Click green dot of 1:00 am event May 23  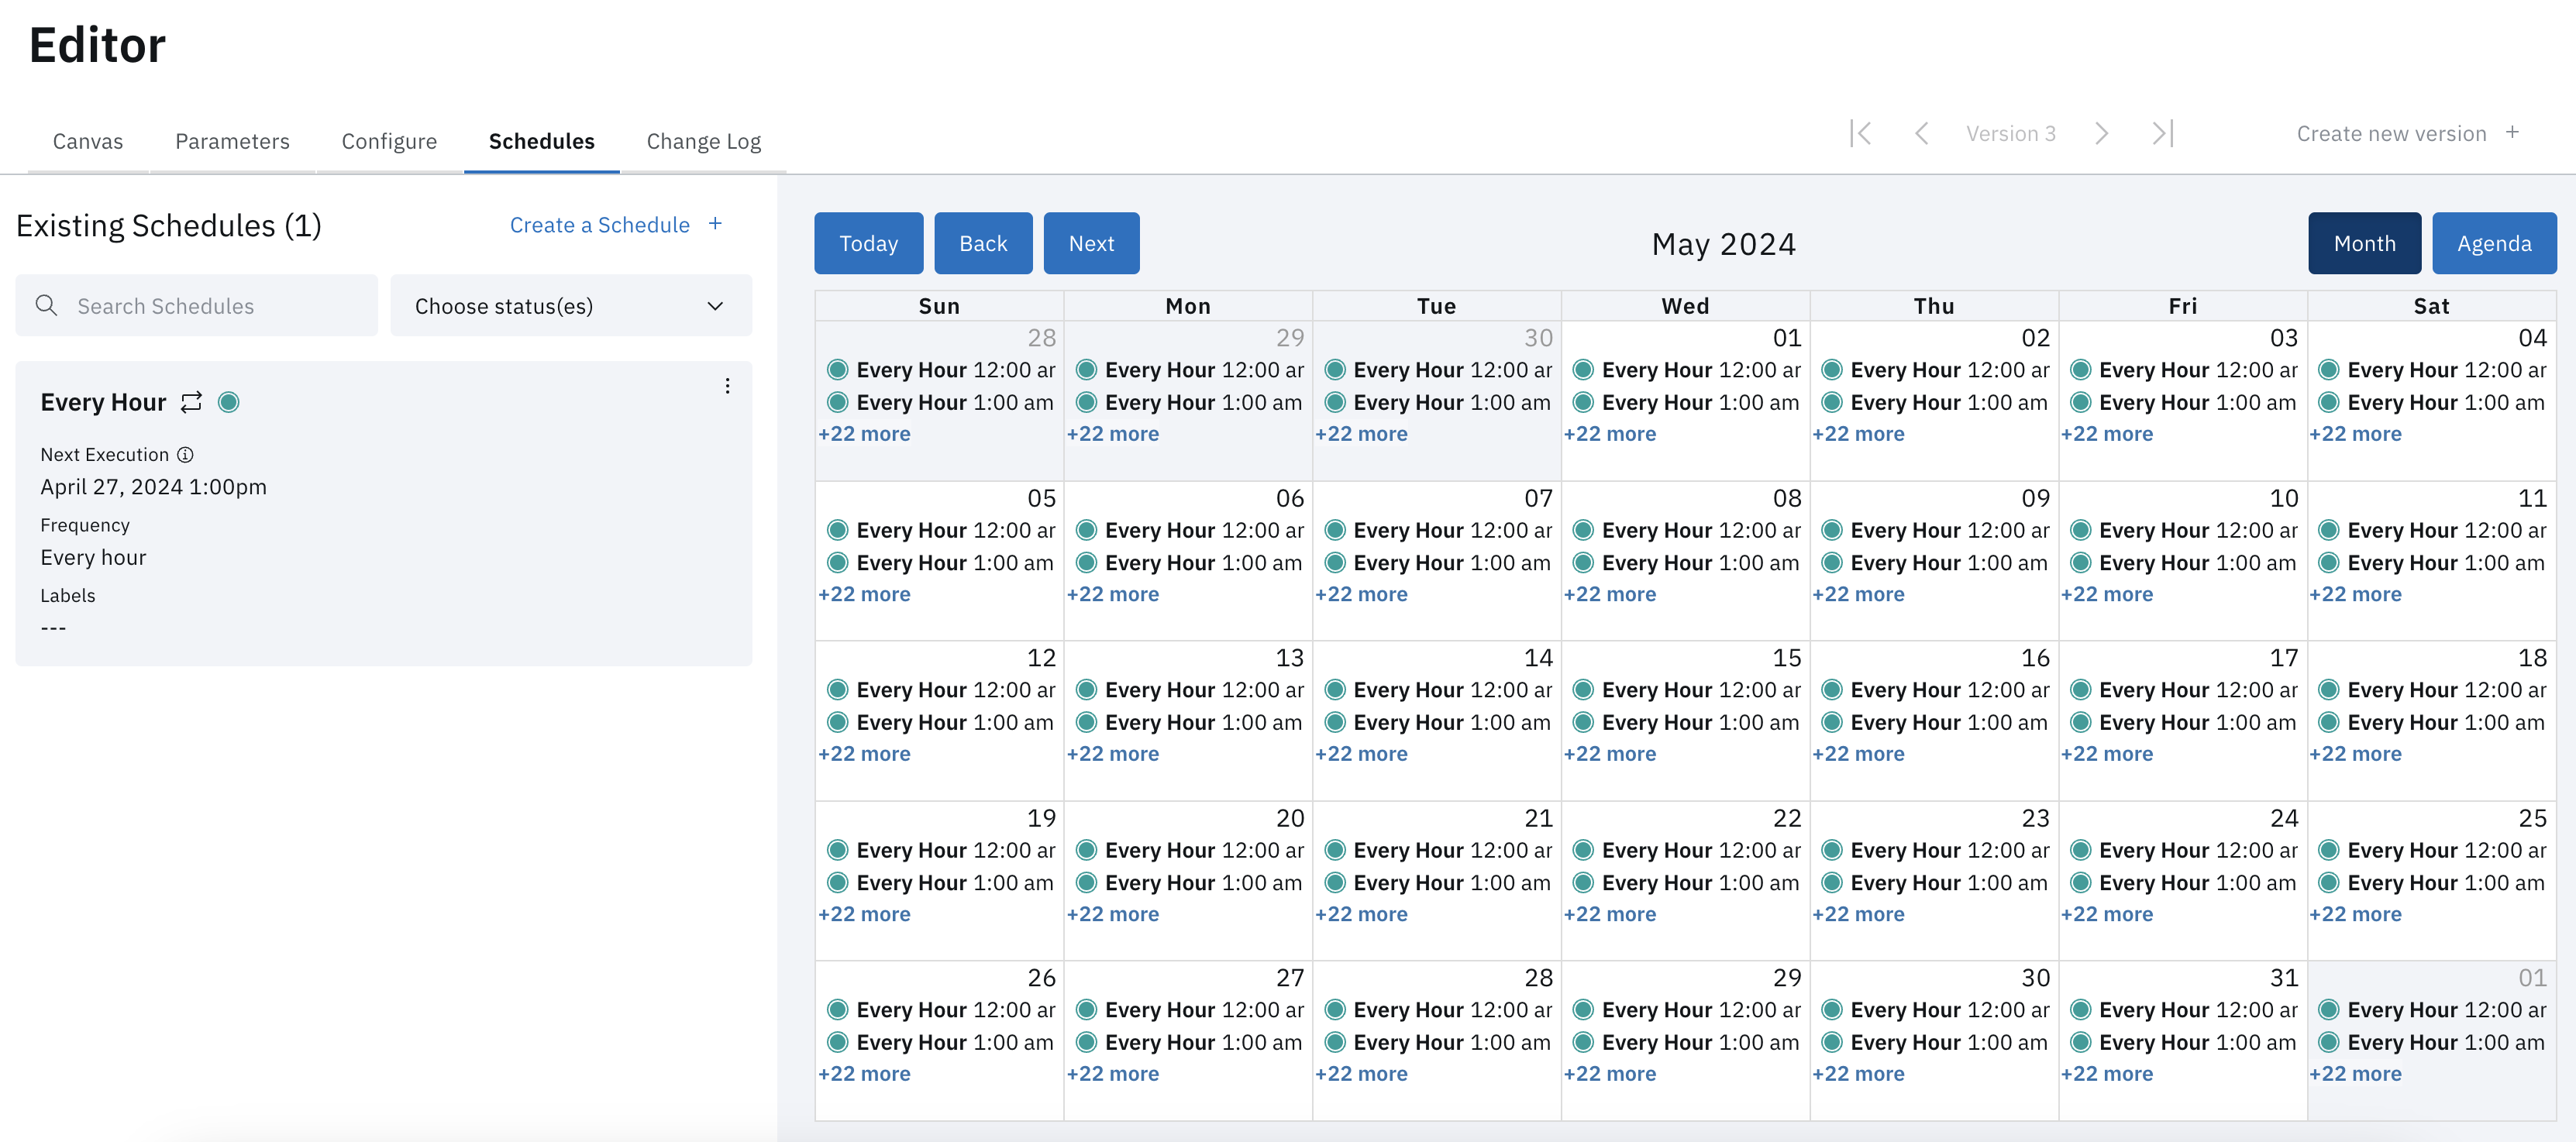click(1831, 882)
